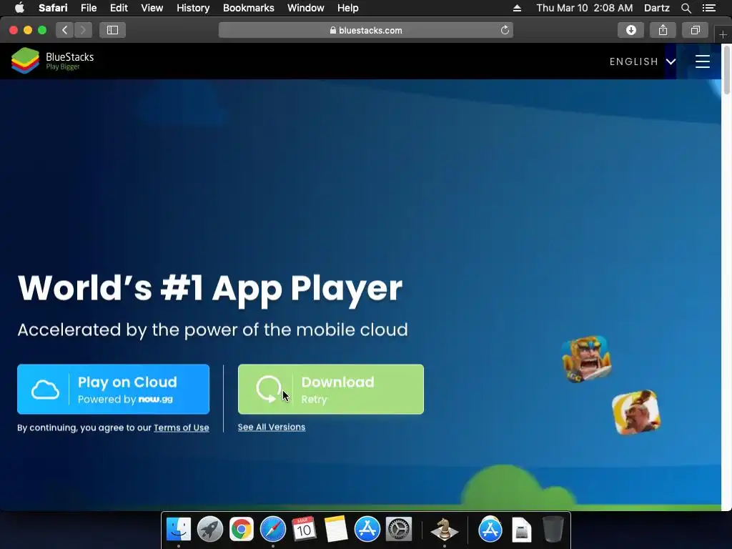
Task: Show all tabs overview
Action: point(695,30)
